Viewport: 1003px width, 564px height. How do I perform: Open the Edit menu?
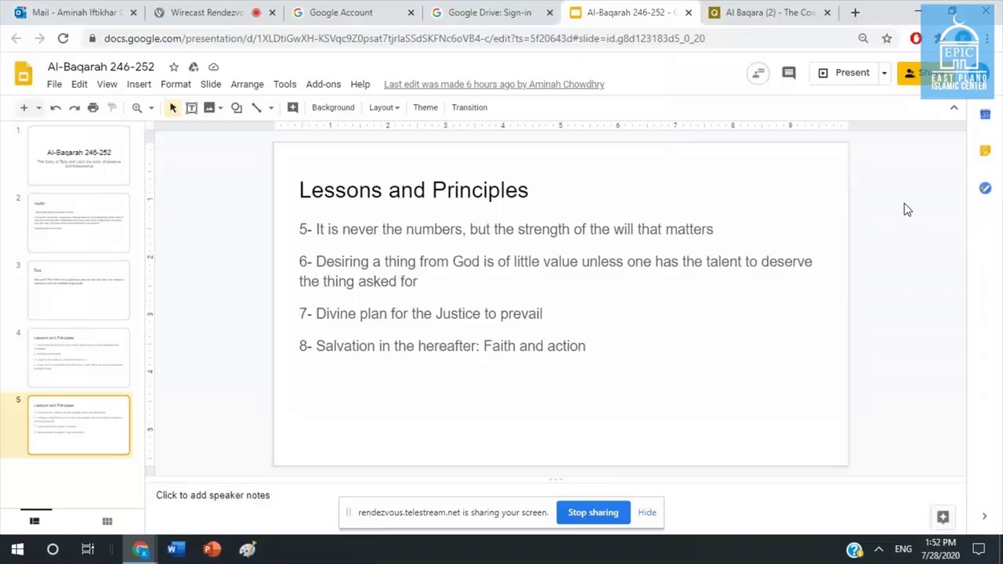[79, 85]
